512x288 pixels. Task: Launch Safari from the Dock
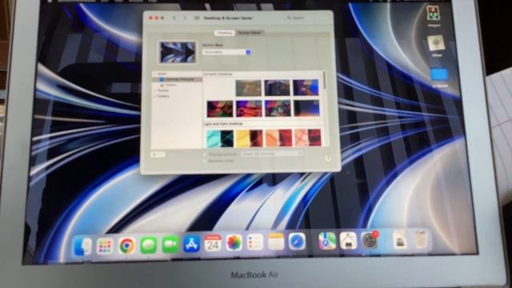pos(297,242)
